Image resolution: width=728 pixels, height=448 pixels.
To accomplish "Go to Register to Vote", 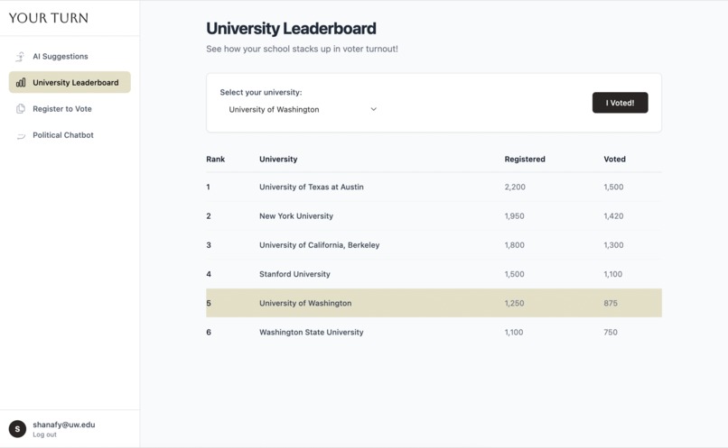I will click(x=70, y=109).
